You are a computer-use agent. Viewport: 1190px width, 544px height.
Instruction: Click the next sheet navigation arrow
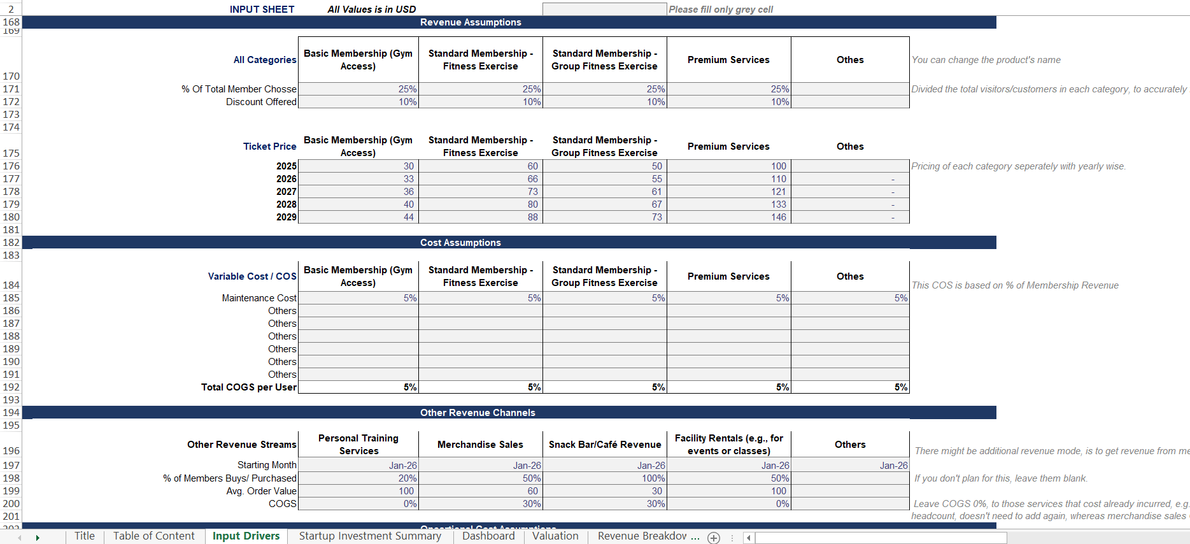pyautogui.click(x=38, y=538)
